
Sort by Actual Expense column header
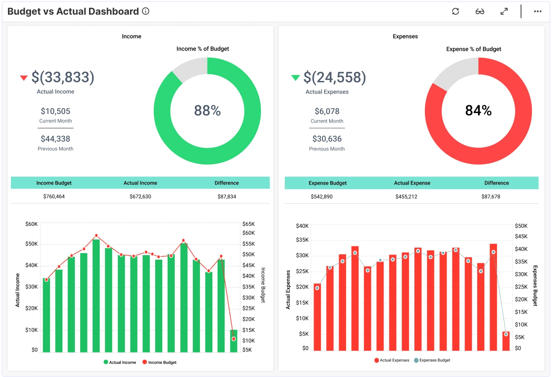pos(412,183)
